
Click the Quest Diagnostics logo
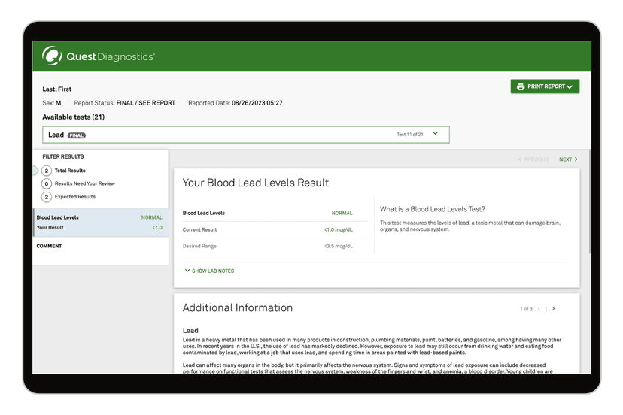click(x=99, y=56)
